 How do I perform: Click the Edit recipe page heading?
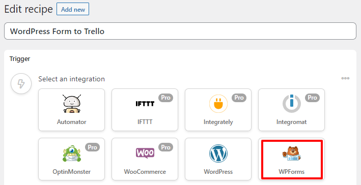click(29, 9)
